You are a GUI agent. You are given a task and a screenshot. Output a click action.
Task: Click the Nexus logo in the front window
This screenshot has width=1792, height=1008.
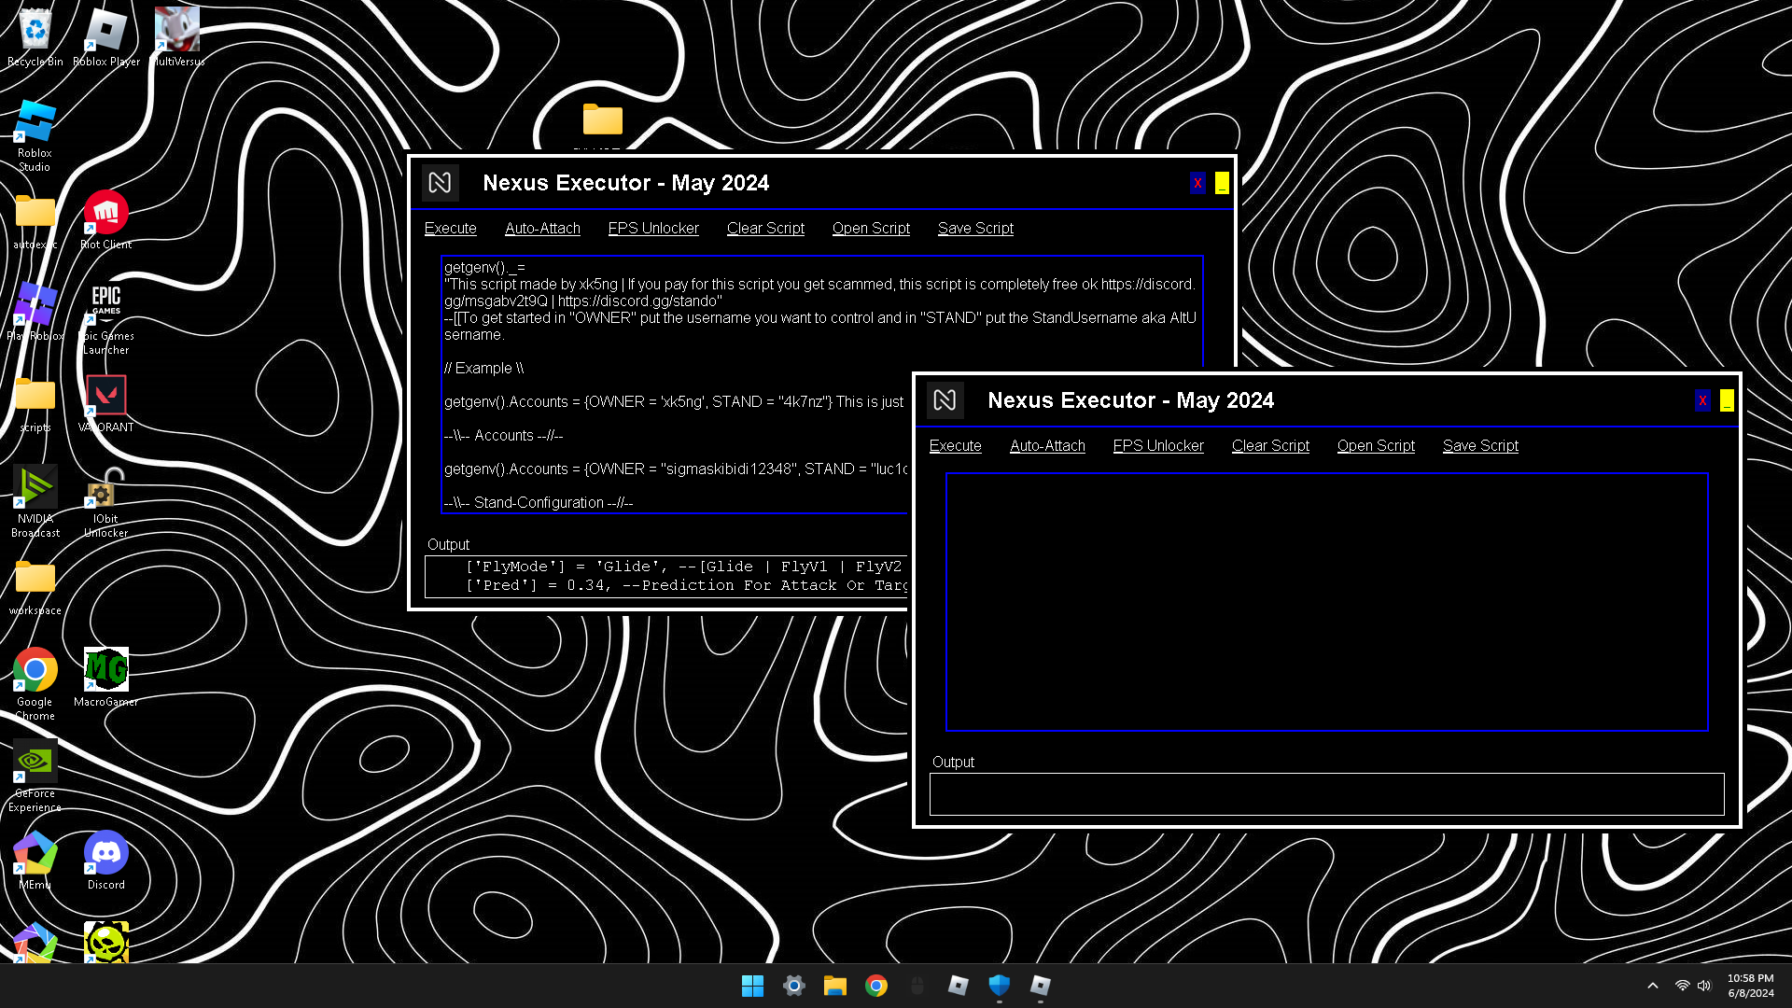(x=945, y=400)
